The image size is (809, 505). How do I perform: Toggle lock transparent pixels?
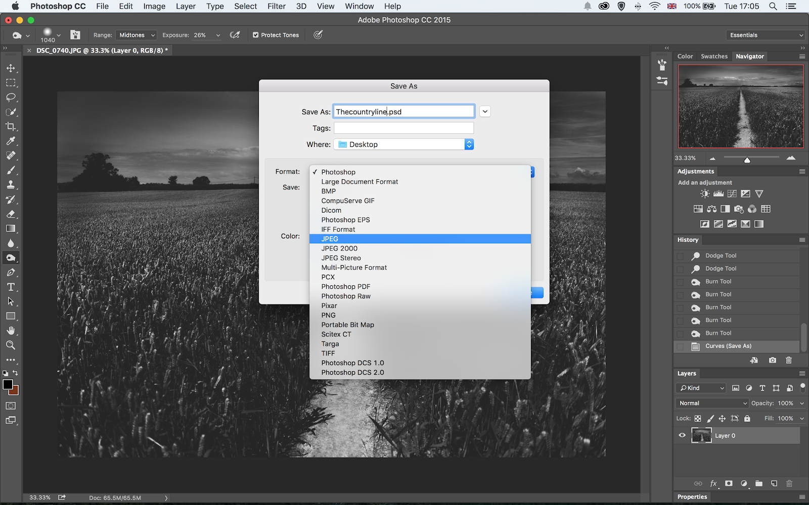point(698,419)
